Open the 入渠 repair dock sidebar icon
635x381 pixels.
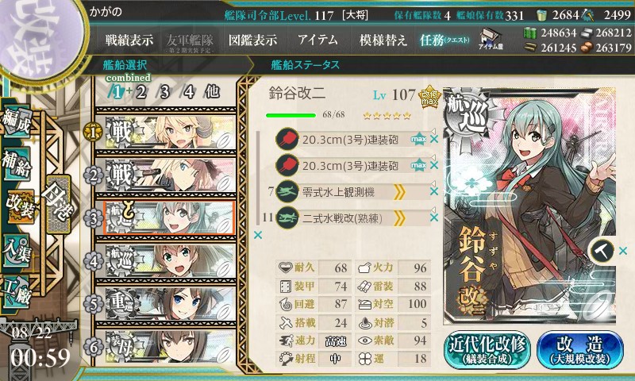16,250
